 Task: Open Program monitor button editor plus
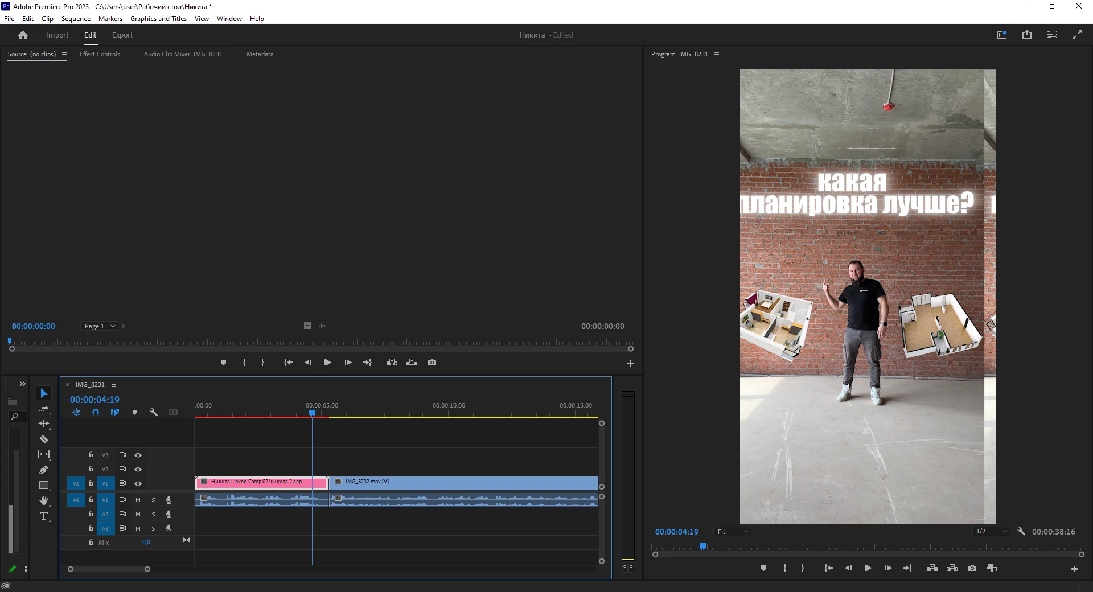tap(1074, 569)
